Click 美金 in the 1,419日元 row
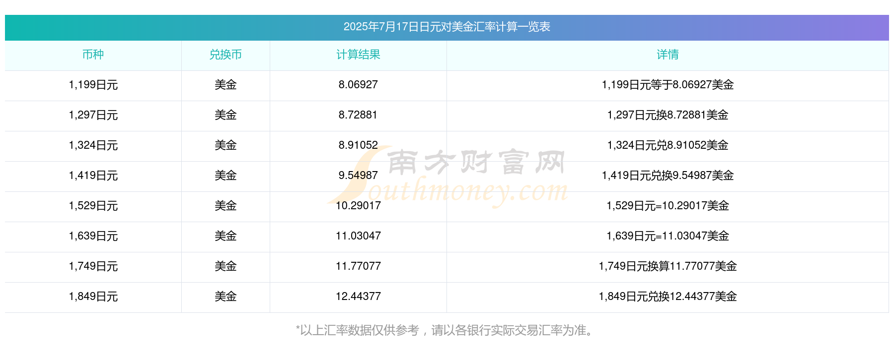894x357 pixels. click(225, 176)
